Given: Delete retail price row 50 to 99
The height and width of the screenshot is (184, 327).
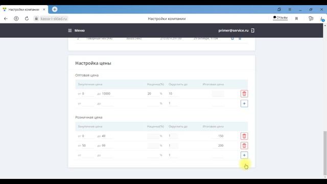Looking at the screenshot, I should pos(244,146).
